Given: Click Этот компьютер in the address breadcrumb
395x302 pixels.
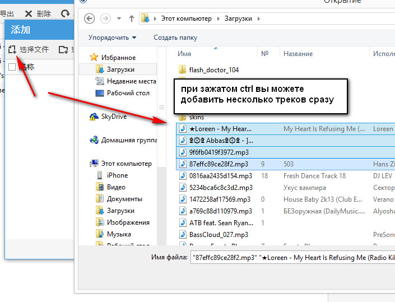Looking at the screenshot, I should [186, 18].
